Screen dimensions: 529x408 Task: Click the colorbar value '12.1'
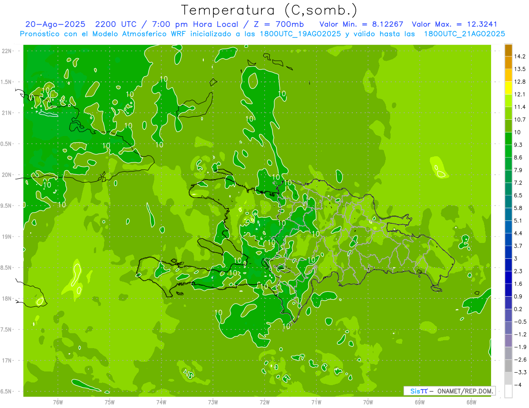coord(520,94)
